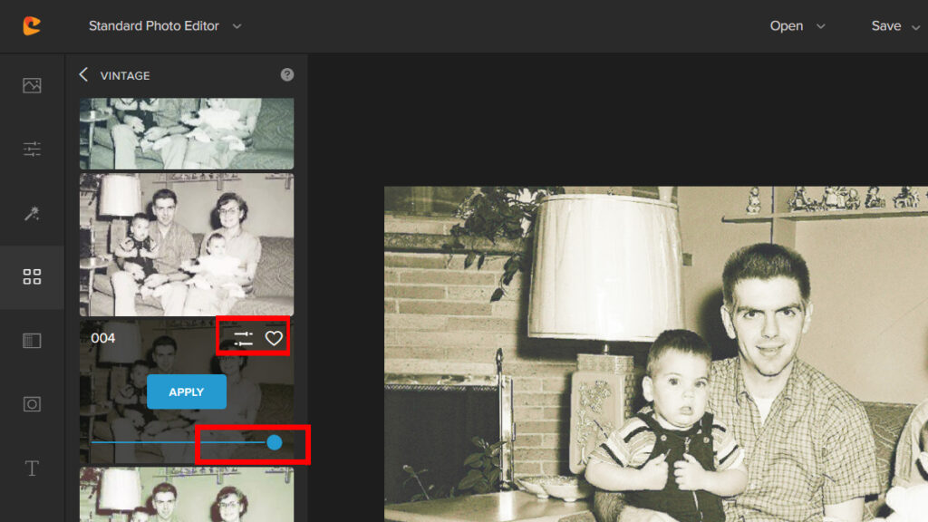This screenshot has height=522, width=928.
Task: Select the green-tinted vintage thumbnail below 004
Action: pos(187,495)
